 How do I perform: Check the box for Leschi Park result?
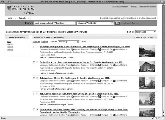pos(34,47)
